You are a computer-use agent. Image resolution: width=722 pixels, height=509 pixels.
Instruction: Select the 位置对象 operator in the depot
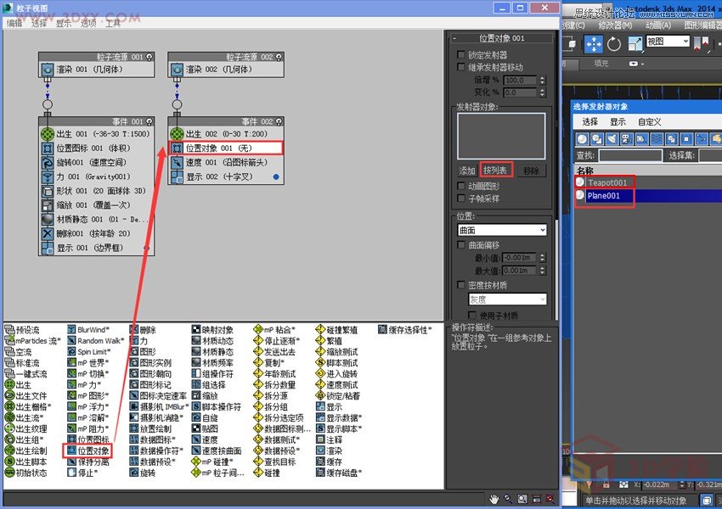pyautogui.click(x=88, y=450)
